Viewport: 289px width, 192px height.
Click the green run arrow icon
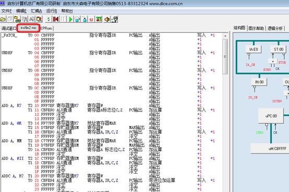[70, 19]
